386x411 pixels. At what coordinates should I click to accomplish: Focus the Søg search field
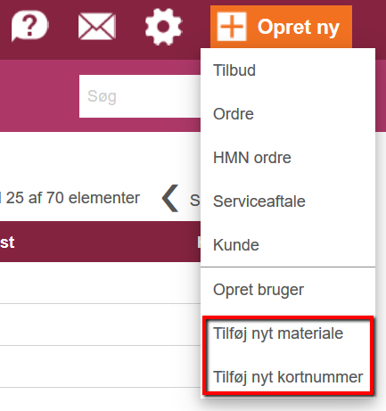(140, 96)
